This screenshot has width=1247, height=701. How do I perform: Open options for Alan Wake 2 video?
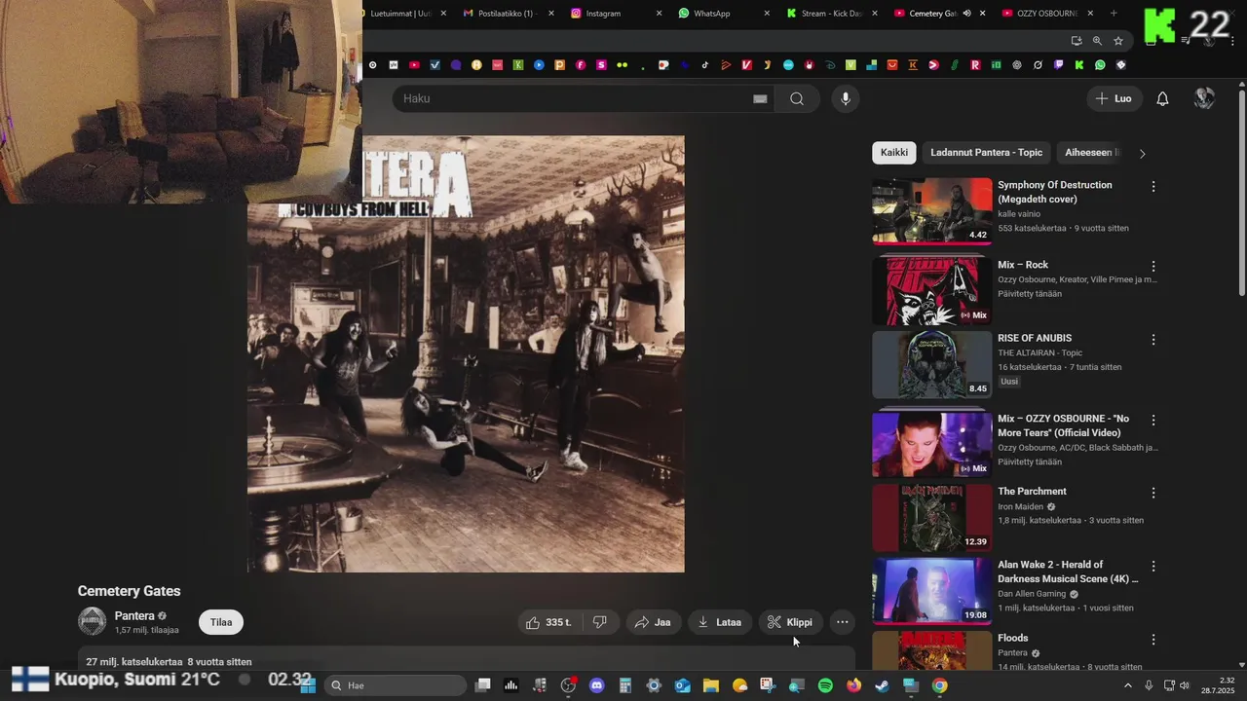(1153, 566)
